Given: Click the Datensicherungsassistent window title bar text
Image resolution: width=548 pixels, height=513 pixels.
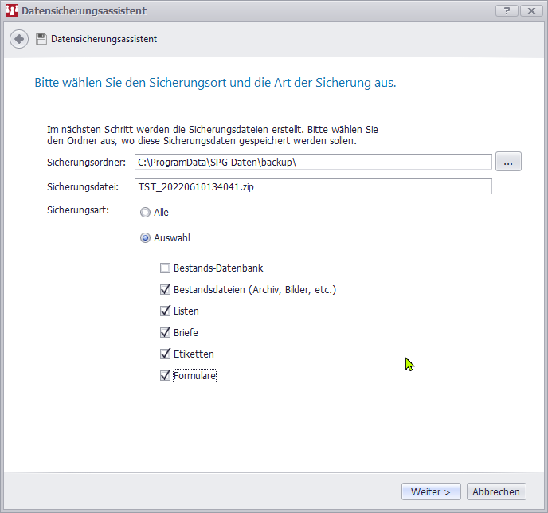Looking at the screenshot, I should coord(84,11).
